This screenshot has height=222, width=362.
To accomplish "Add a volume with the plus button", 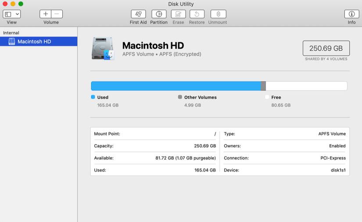I will click(46, 14).
